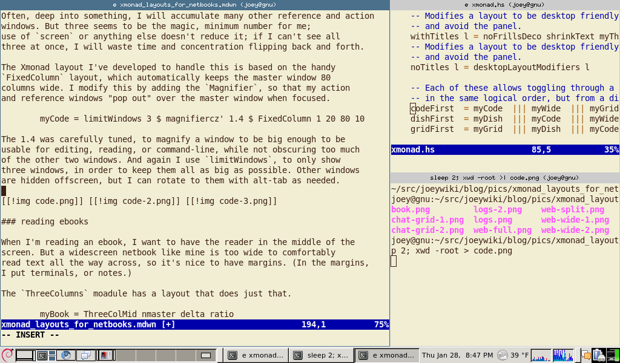Click the '75%' scroll position in vim
The height and width of the screenshot is (363, 620).
(x=381, y=325)
